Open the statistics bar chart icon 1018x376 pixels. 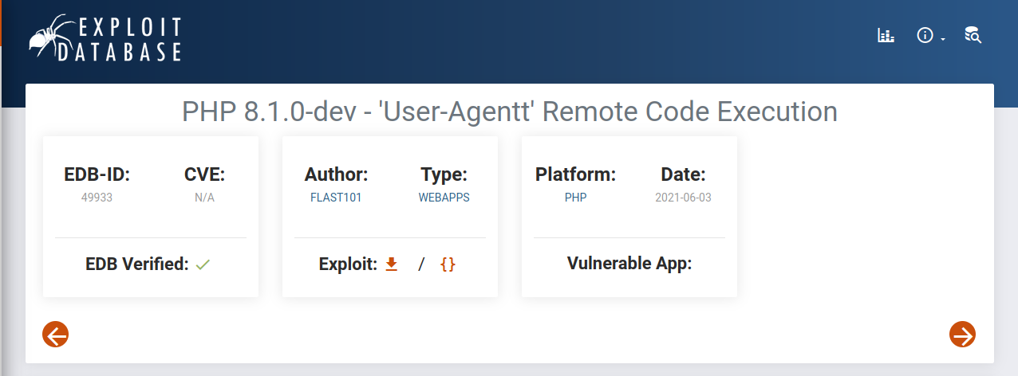[886, 35]
